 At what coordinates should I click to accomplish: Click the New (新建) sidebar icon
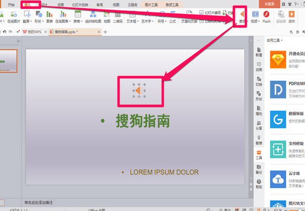click(259, 52)
